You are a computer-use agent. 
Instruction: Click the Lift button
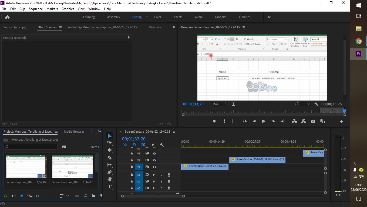tap(294, 121)
